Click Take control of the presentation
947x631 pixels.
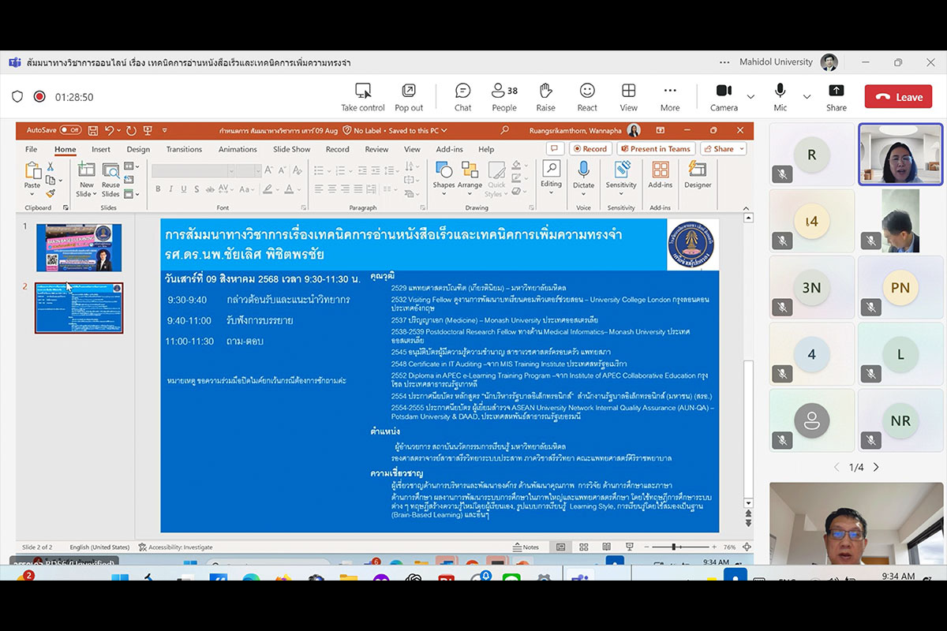pyautogui.click(x=363, y=97)
